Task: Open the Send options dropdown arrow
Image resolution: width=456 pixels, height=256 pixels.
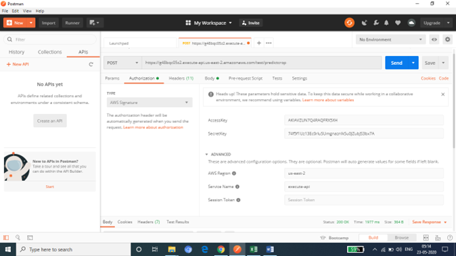Action: pyautogui.click(x=413, y=63)
